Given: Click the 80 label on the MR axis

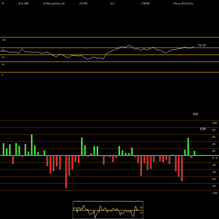Looking at the screenshot, I should 214,130.
